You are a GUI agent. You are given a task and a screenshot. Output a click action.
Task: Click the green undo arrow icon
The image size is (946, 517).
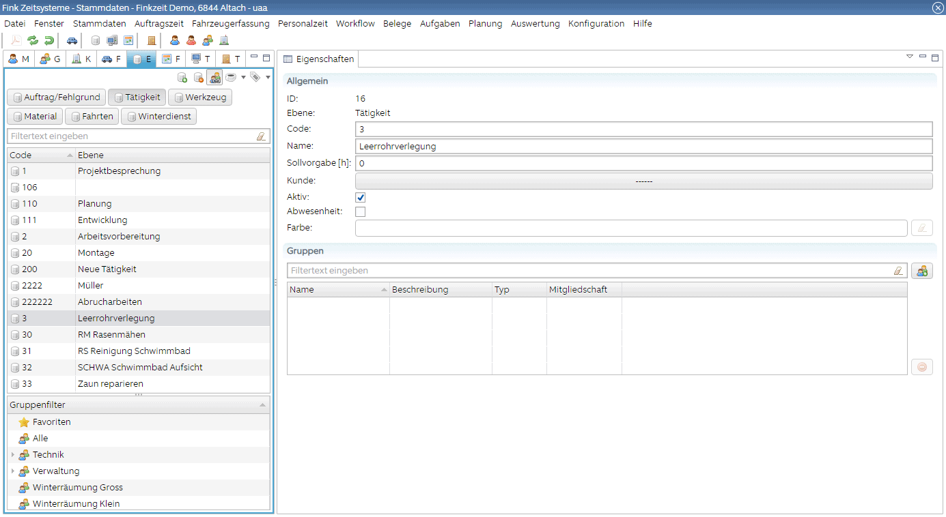coord(48,40)
